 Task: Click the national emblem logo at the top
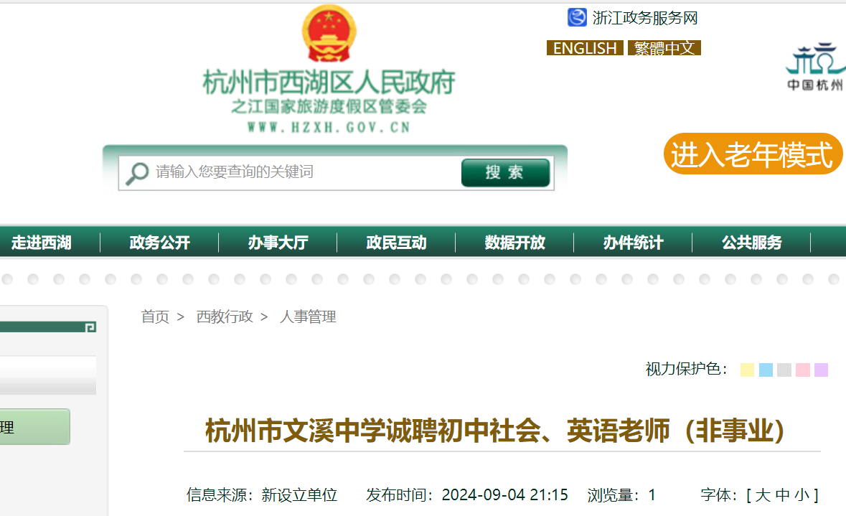(329, 34)
